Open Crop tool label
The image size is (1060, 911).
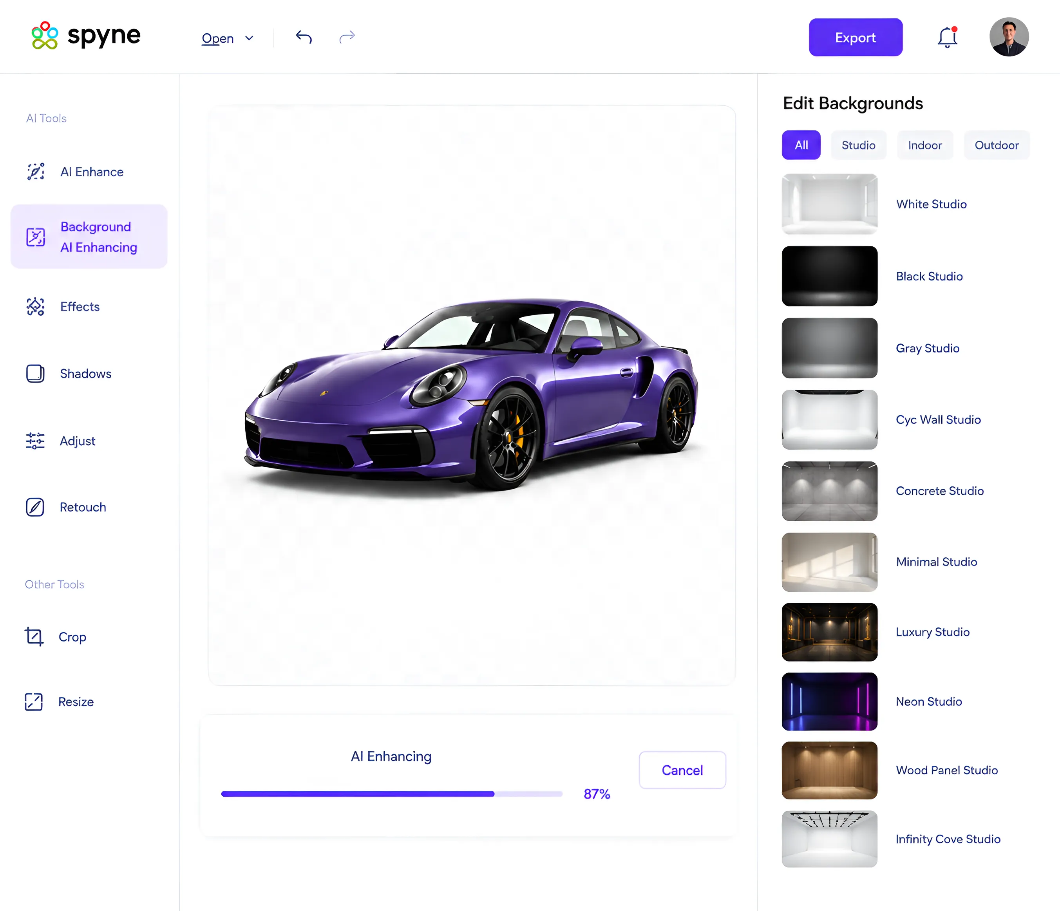pyautogui.click(x=72, y=637)
